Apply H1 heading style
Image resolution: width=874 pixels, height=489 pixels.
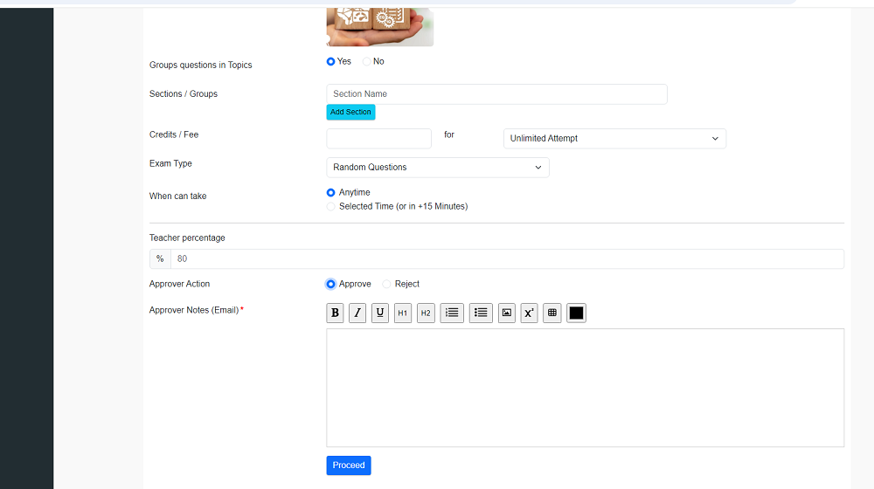pos(403,313)
